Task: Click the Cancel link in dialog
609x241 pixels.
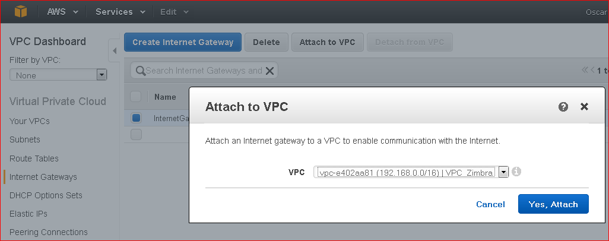Action: [490, 204]
